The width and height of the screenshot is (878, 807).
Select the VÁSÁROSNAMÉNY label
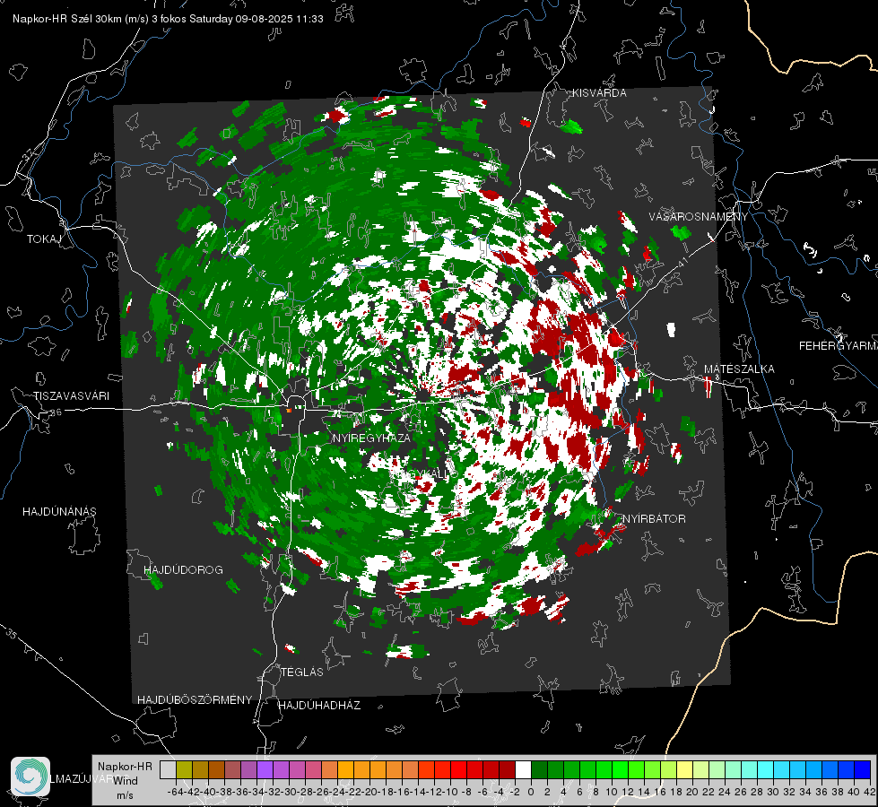[699, 217]
